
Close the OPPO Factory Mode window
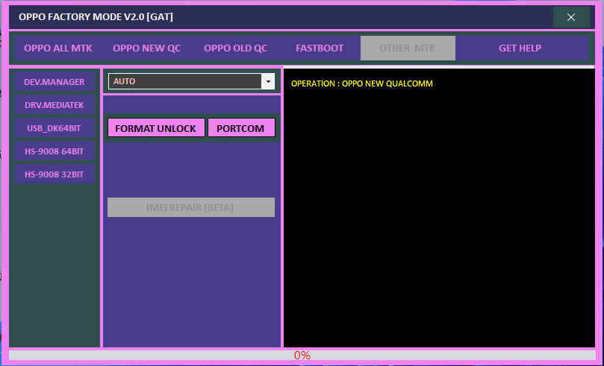point(571,17)
